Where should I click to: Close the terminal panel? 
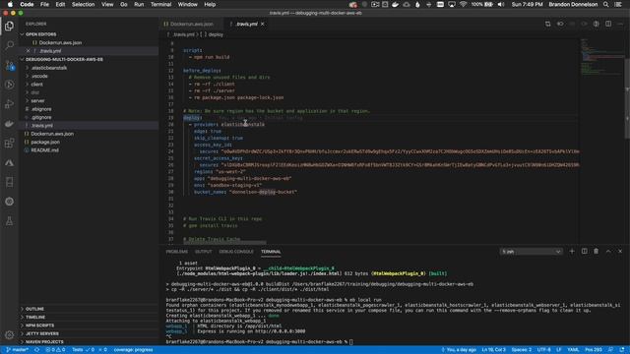[620, 252]
